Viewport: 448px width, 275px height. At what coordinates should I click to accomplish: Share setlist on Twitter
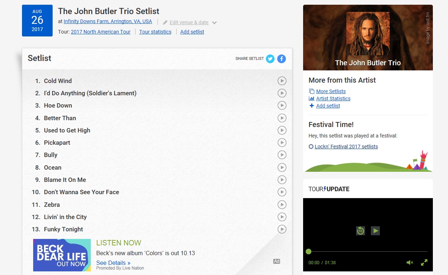pyautogui.click(x=270, y=58)
